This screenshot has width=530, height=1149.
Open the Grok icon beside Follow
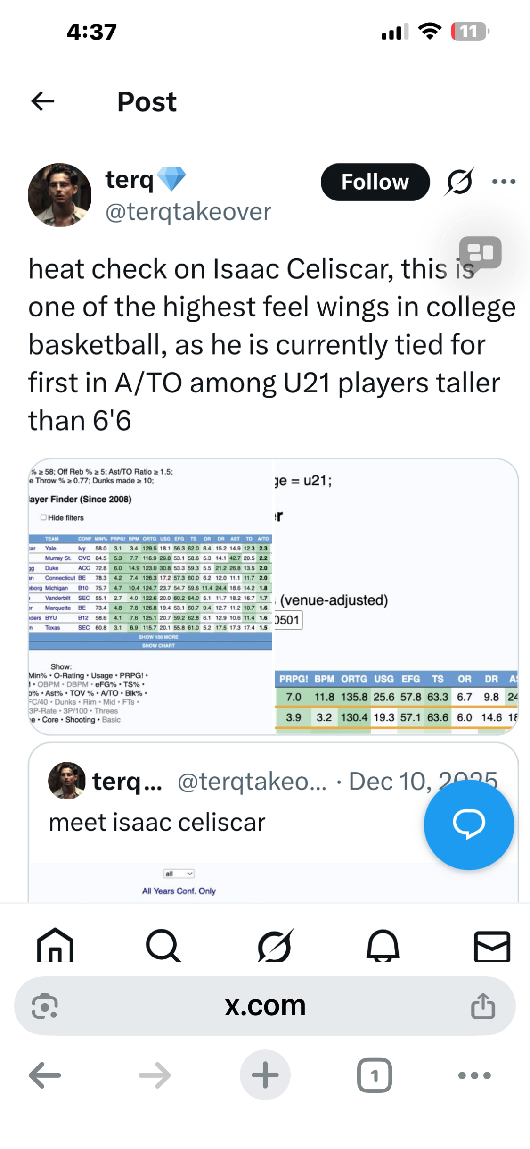tap(459, 182)
